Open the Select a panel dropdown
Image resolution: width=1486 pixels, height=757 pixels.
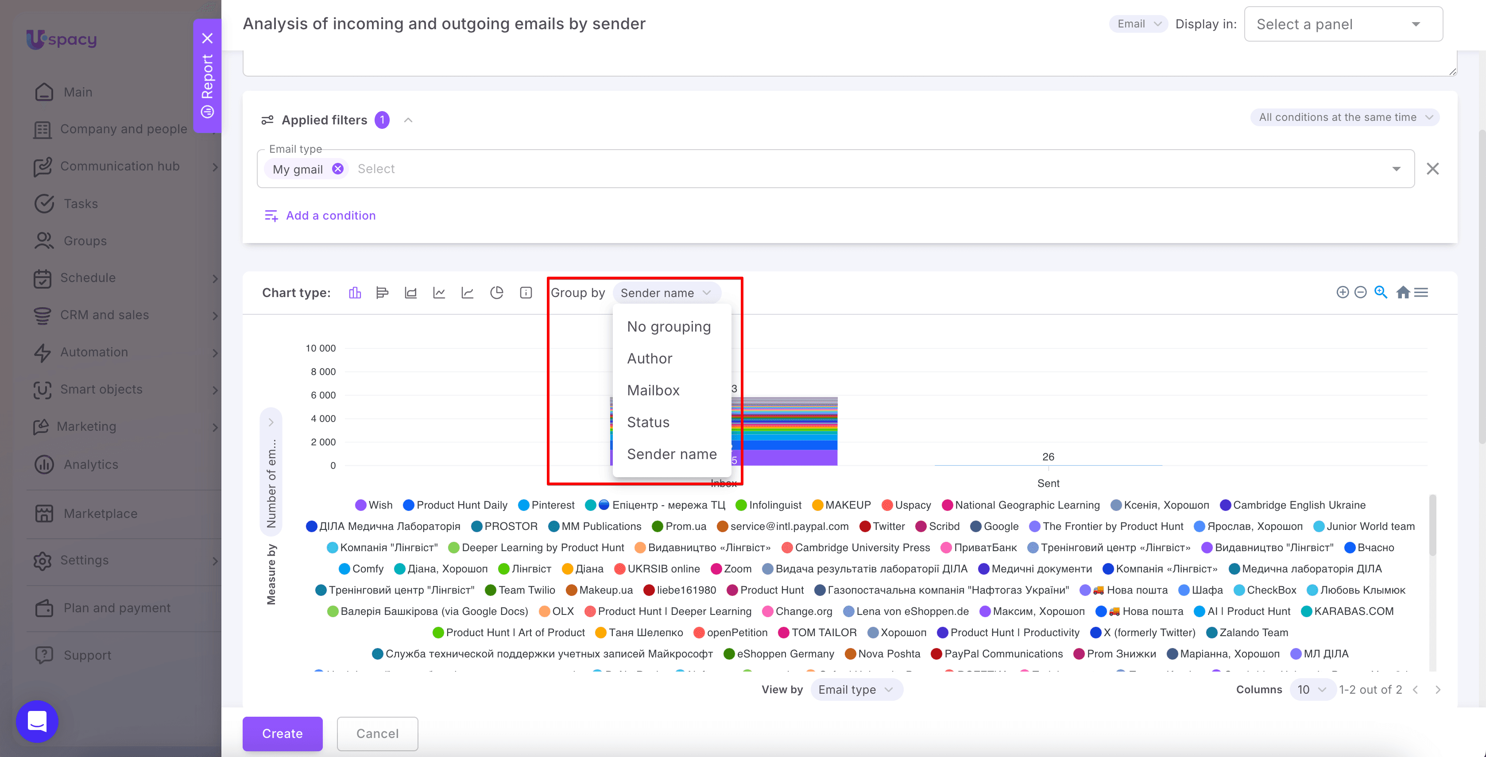coord(1343,24)
